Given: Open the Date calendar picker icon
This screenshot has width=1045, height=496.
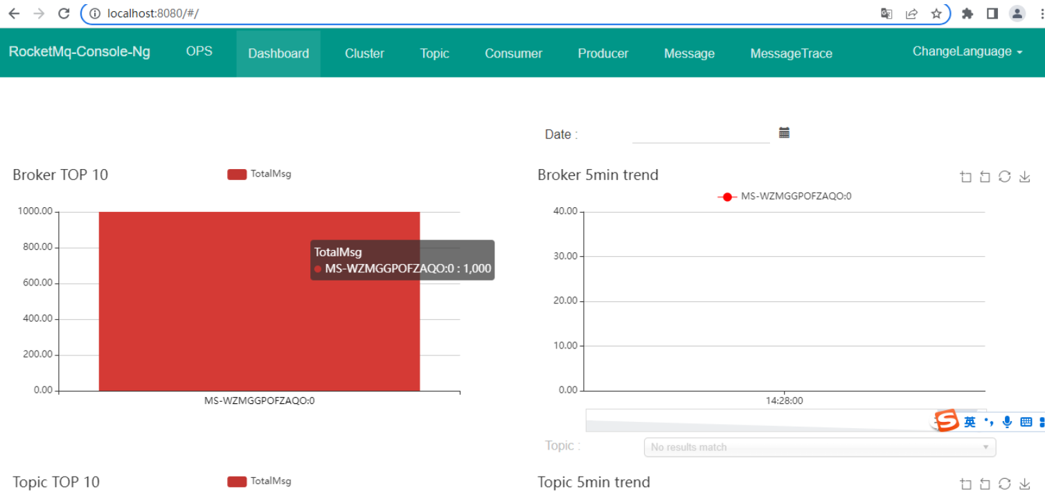Looking at the screenshot, I should (784, 133).
